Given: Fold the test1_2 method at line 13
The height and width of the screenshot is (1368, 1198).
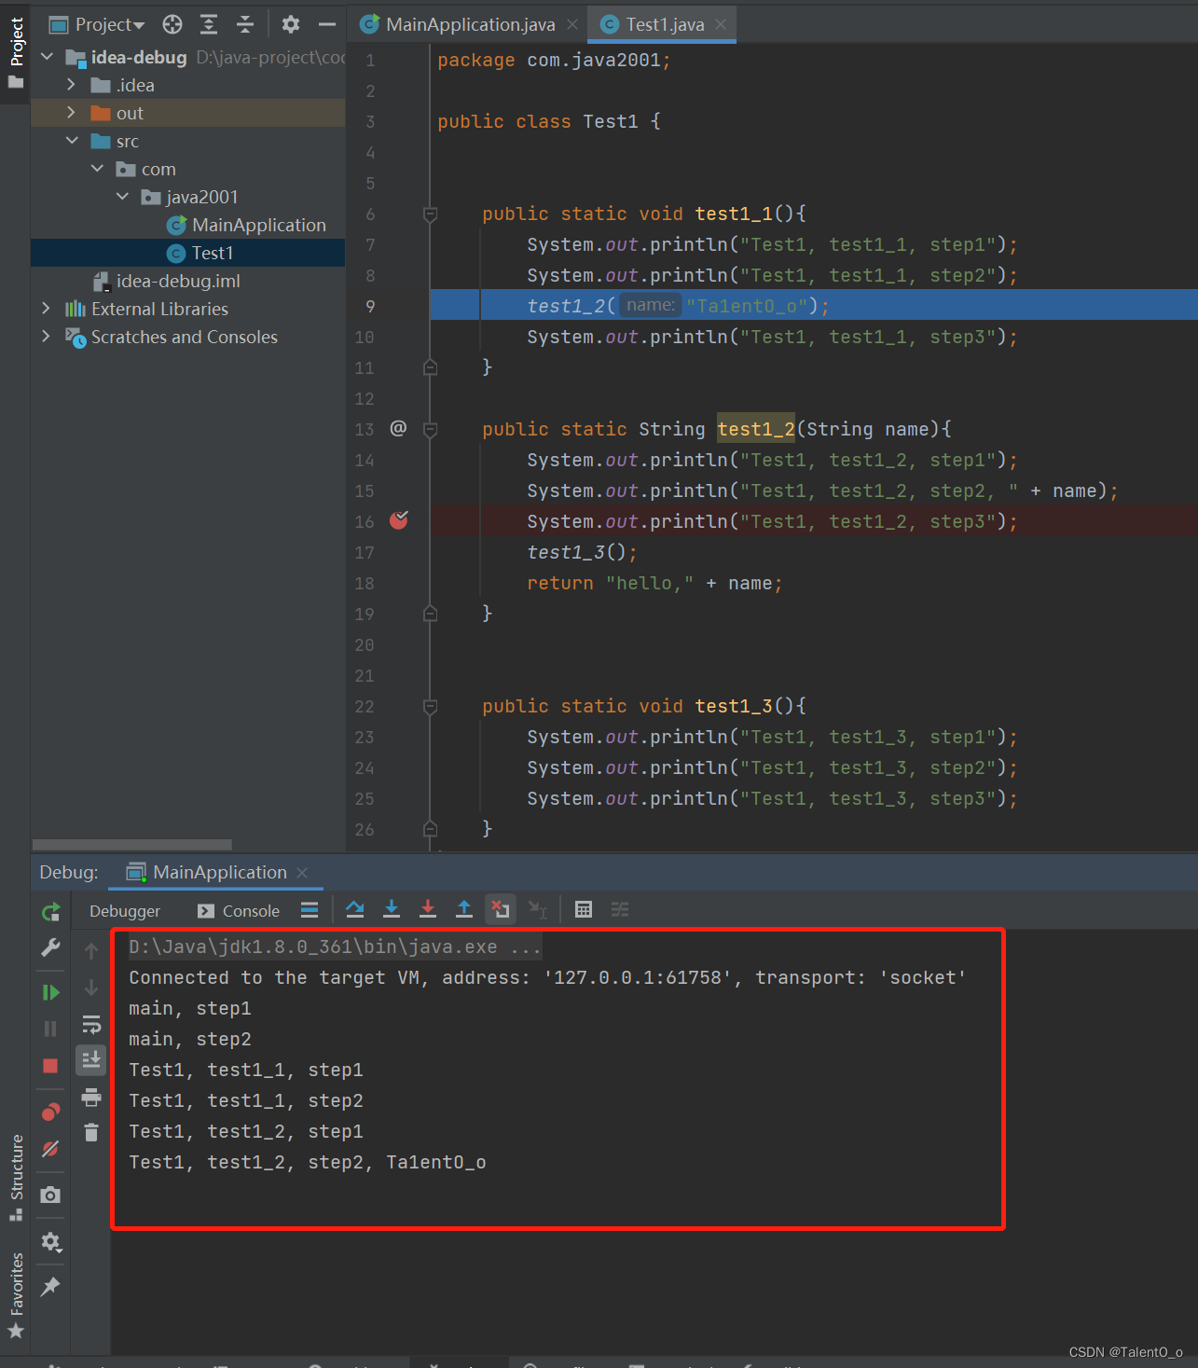Looking at the screenshot, I should click(431, 429).
